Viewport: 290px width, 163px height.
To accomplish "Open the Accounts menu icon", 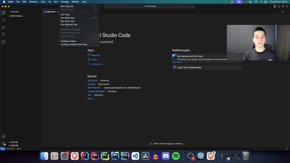I will coord(4,136).
